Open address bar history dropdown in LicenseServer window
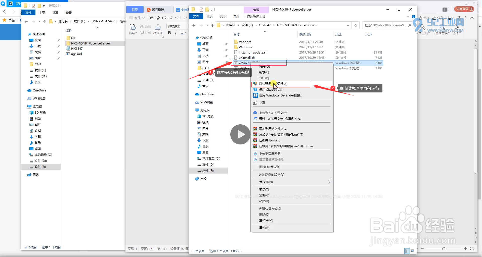This screenshot has height=257, width=482. click(348, 25)
